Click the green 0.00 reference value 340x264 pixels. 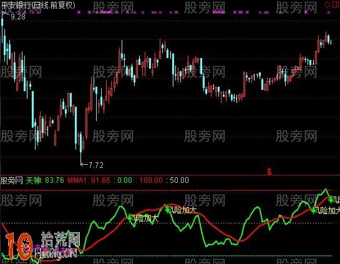125,180
